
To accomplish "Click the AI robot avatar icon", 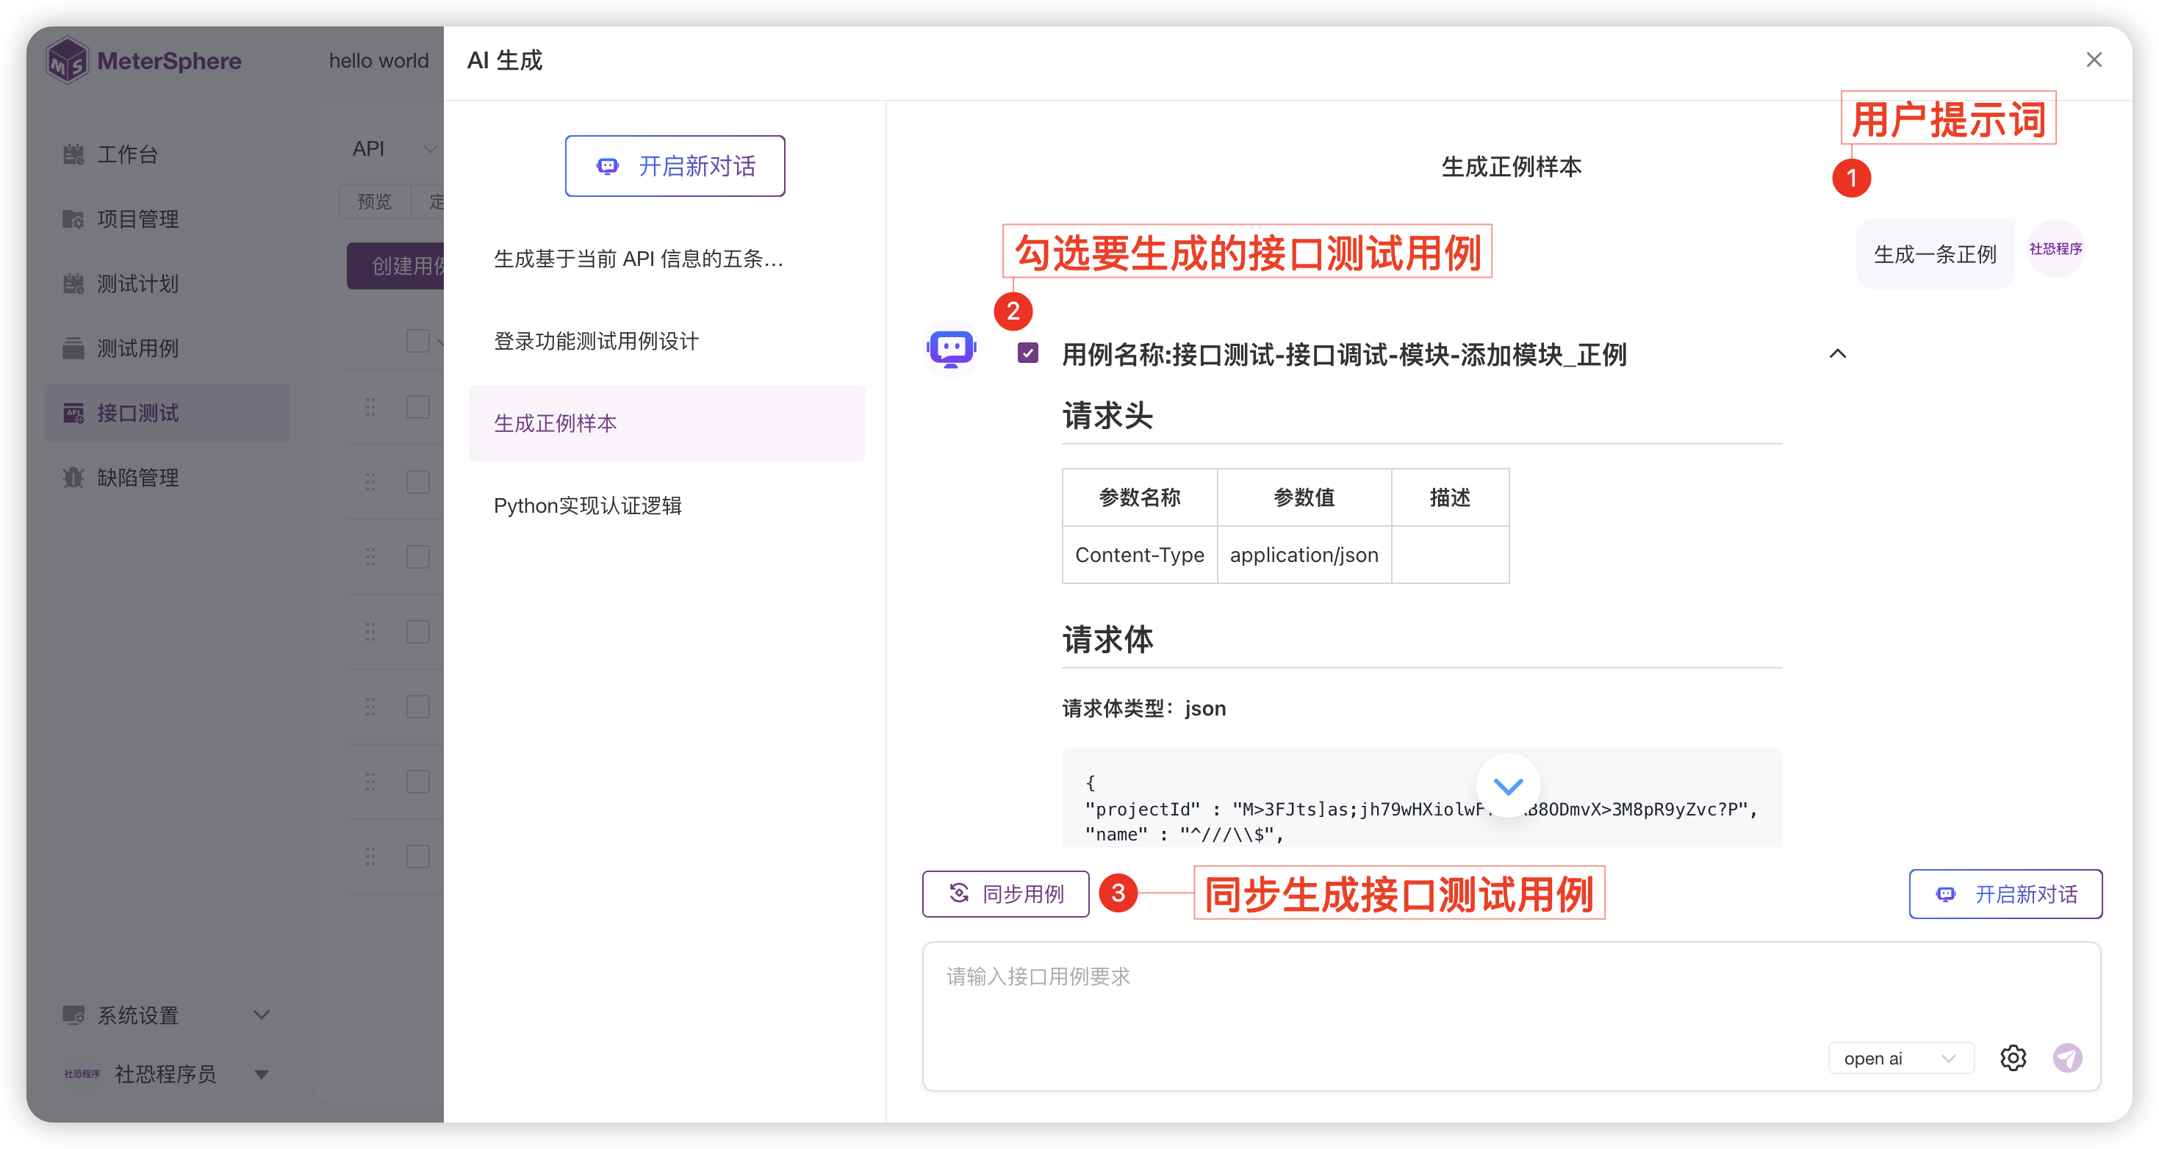I will [x=951, y=349].
